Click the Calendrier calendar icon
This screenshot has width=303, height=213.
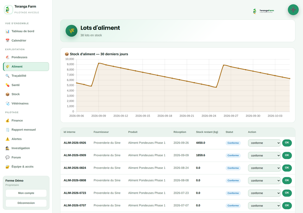(7, 41)
